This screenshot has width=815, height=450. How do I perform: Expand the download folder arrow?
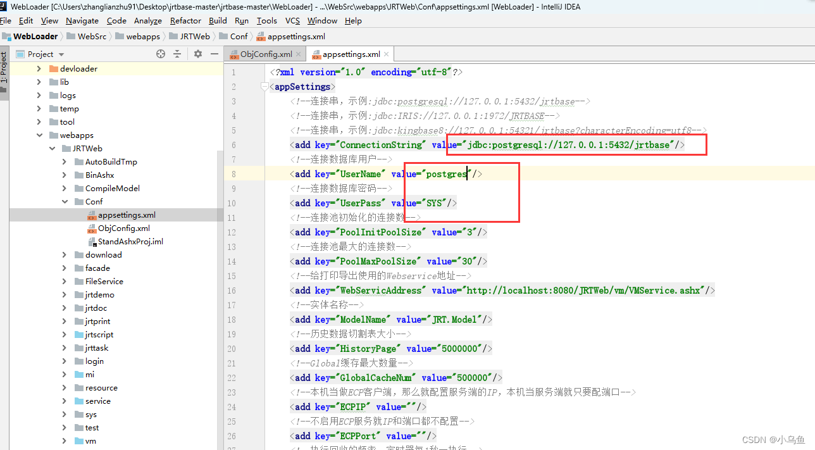click(64, 255)
